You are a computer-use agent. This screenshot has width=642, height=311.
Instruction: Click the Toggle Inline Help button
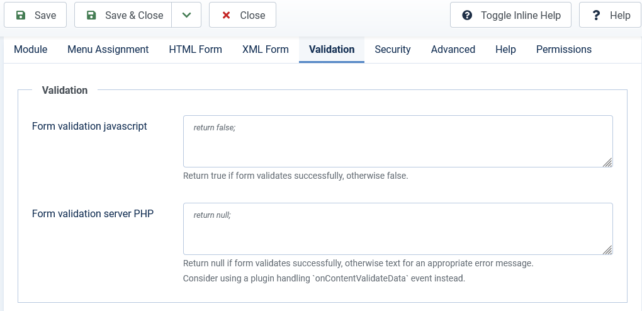point(510,15)
